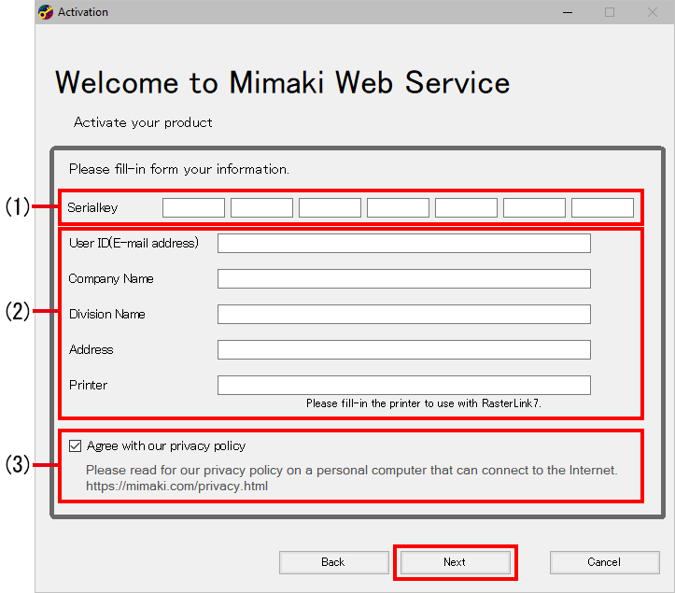The width and height of the screenshot is (675, 593).
Task: Click the 'Please read for our privacy policy' note
Action: pyautogui.click(x=352, y=471)
